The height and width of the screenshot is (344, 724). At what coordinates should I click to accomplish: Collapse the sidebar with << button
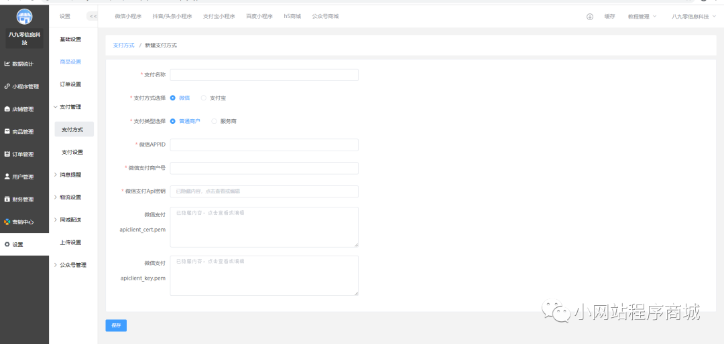93,16
